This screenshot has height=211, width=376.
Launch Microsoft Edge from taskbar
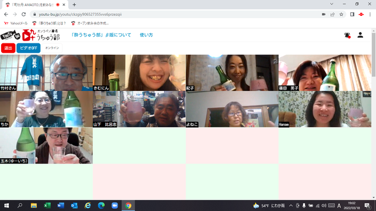pos(101,206)
